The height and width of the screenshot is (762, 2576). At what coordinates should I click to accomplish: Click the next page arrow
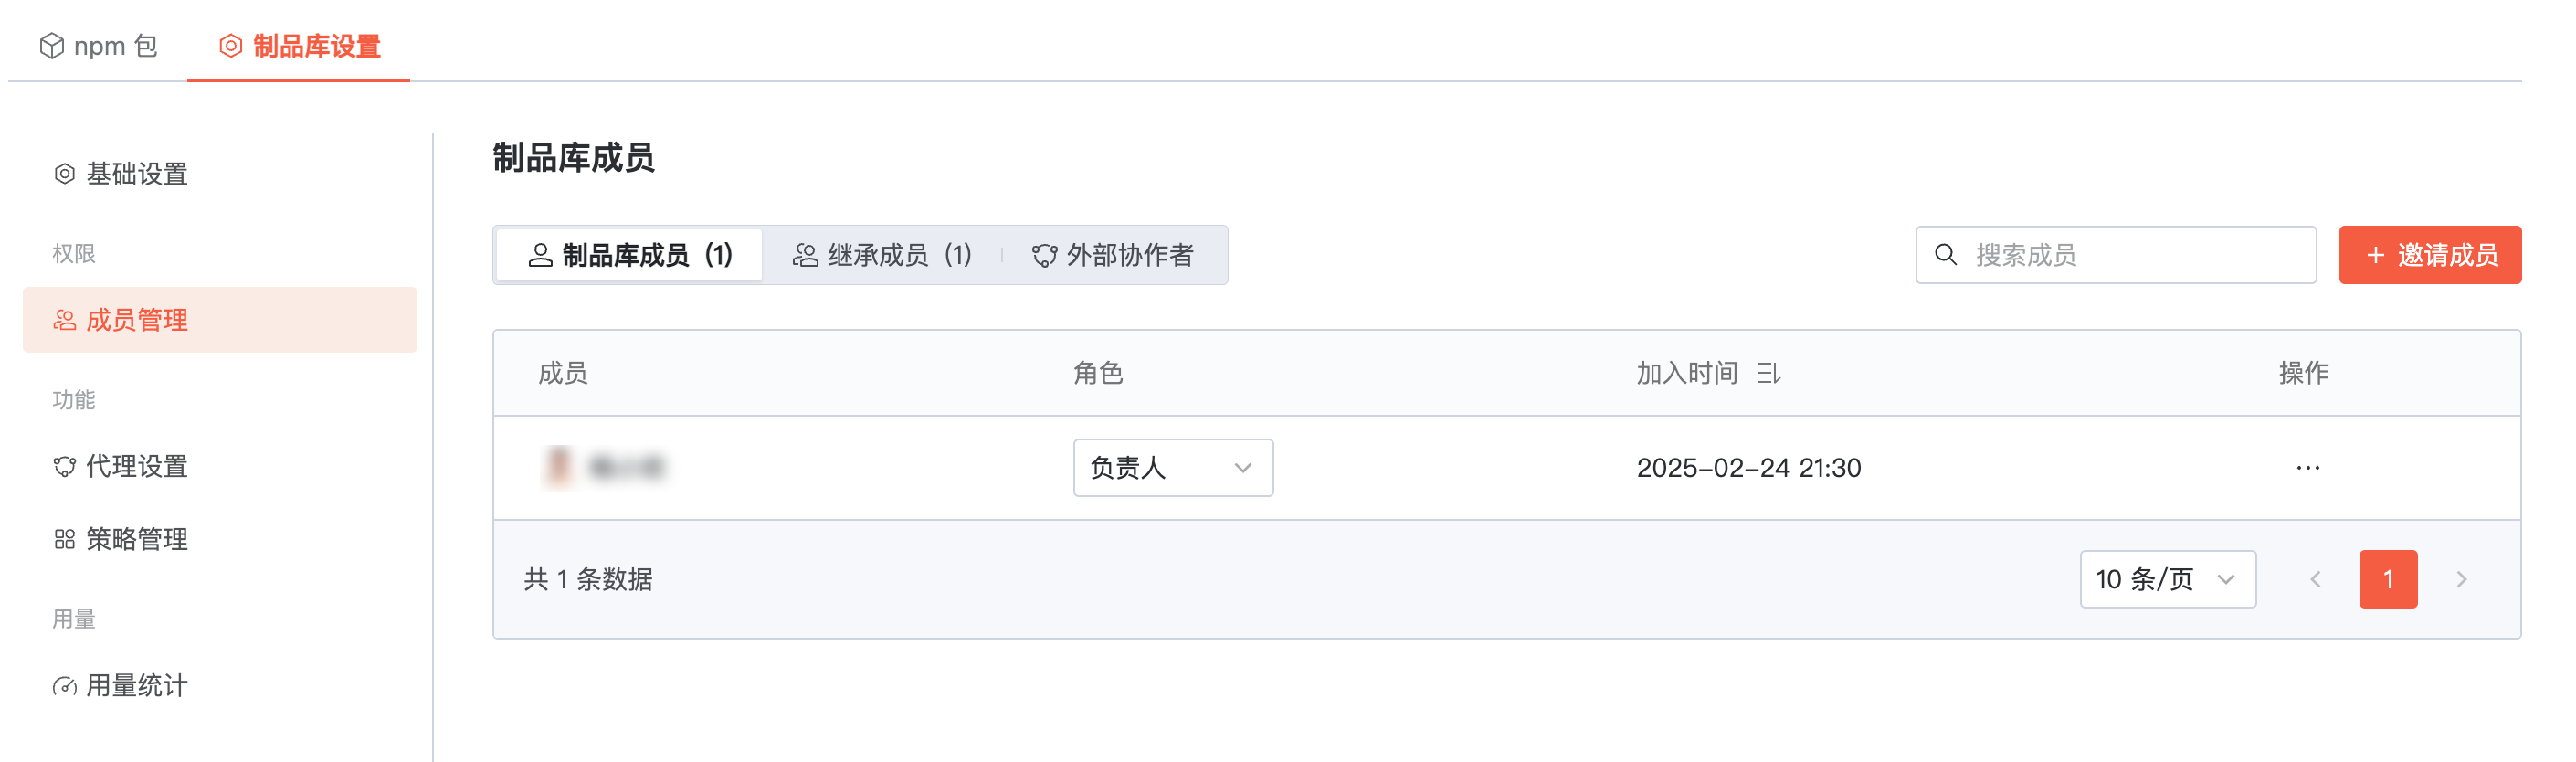tap(2461, 580)
